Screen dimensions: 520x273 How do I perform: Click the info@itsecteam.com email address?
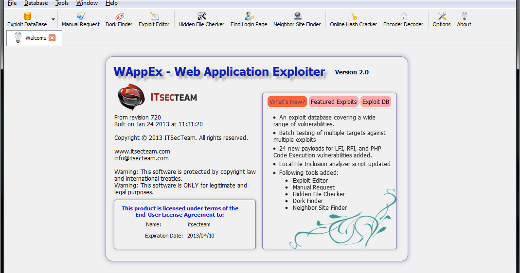pos(141,158)
